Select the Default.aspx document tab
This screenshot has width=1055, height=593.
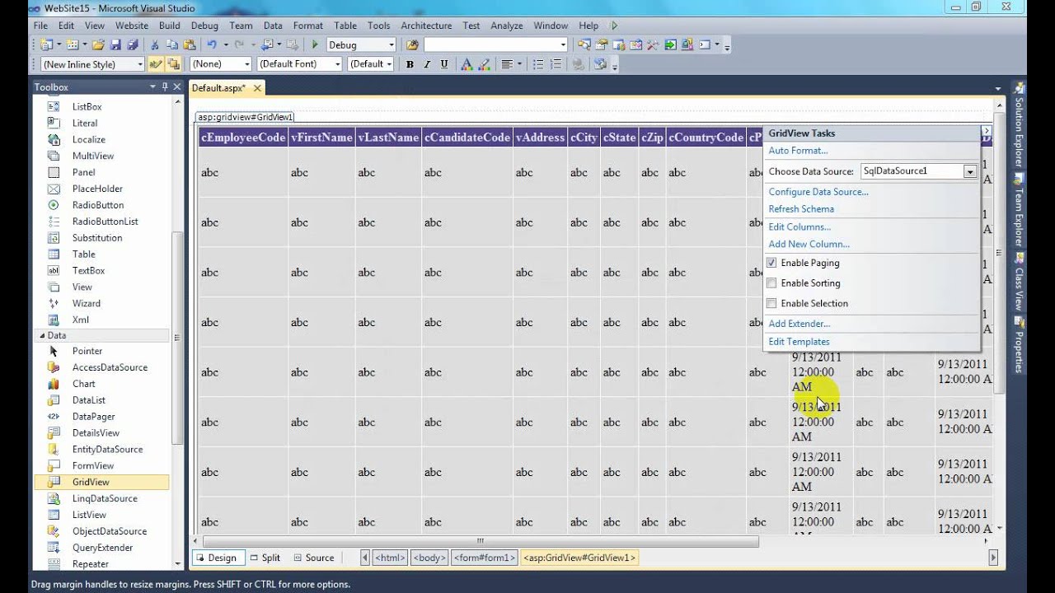tap(218, 88)
